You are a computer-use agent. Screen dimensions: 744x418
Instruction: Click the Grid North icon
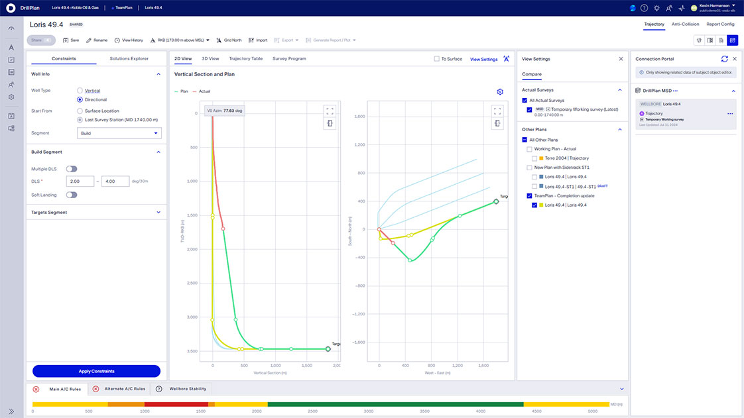(219, 40)
